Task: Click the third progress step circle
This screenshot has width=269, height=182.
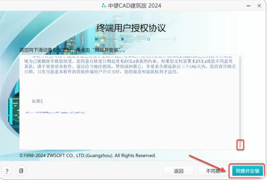Action: point(148,39)
